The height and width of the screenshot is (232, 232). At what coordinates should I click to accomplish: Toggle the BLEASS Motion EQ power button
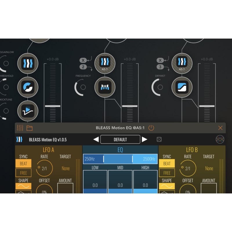coord(151,128)
